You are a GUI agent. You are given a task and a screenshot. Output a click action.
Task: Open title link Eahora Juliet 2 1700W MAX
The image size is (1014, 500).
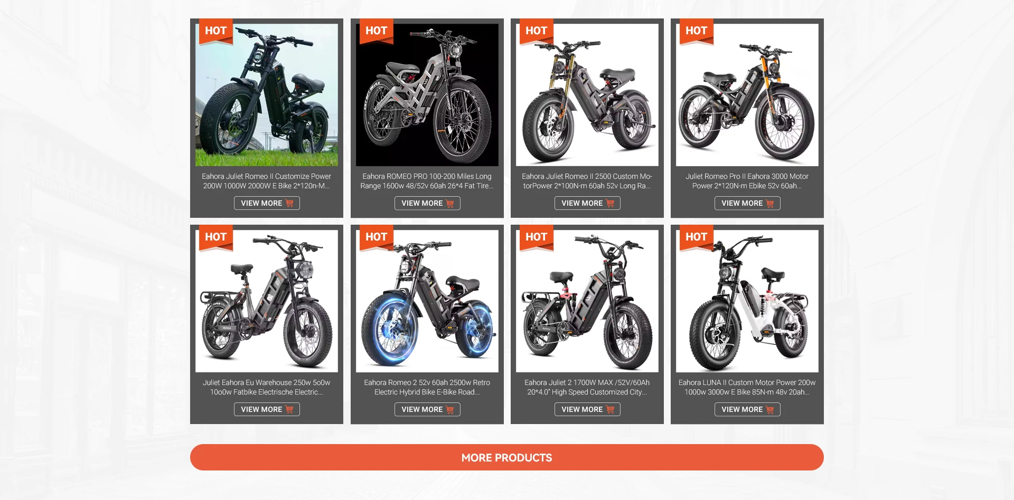pyautogui.click(x=587, y=387)
